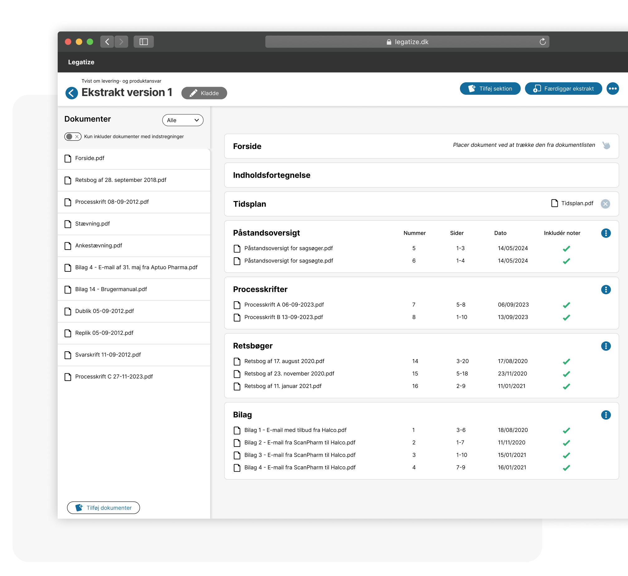Click icon beside Dublik 05-09-2012.pdf
628x576 pixels.
coord(68,311)
